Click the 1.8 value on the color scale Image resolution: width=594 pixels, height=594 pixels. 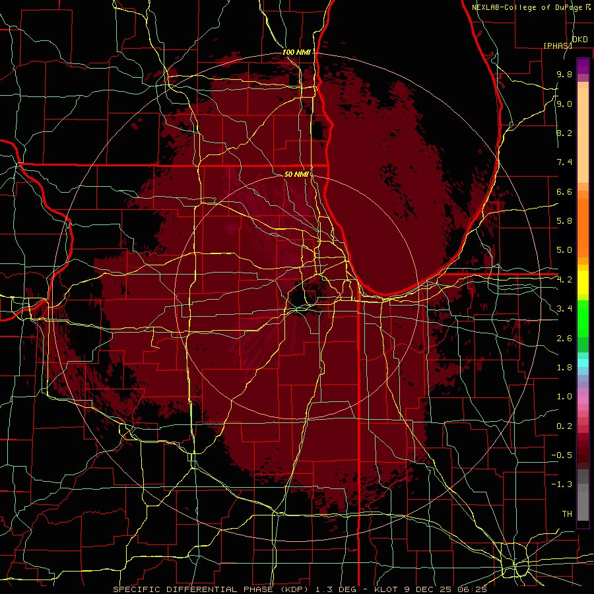pos(564,368)
